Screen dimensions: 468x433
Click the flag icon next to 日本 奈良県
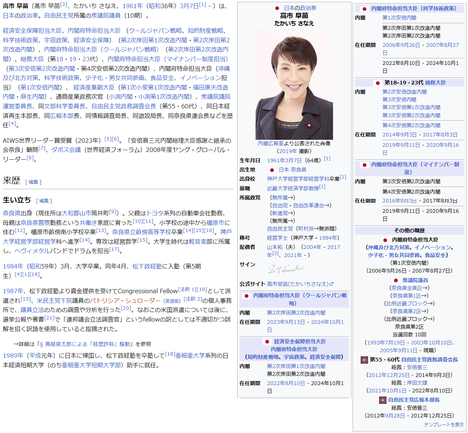click(x=272, y=170)
